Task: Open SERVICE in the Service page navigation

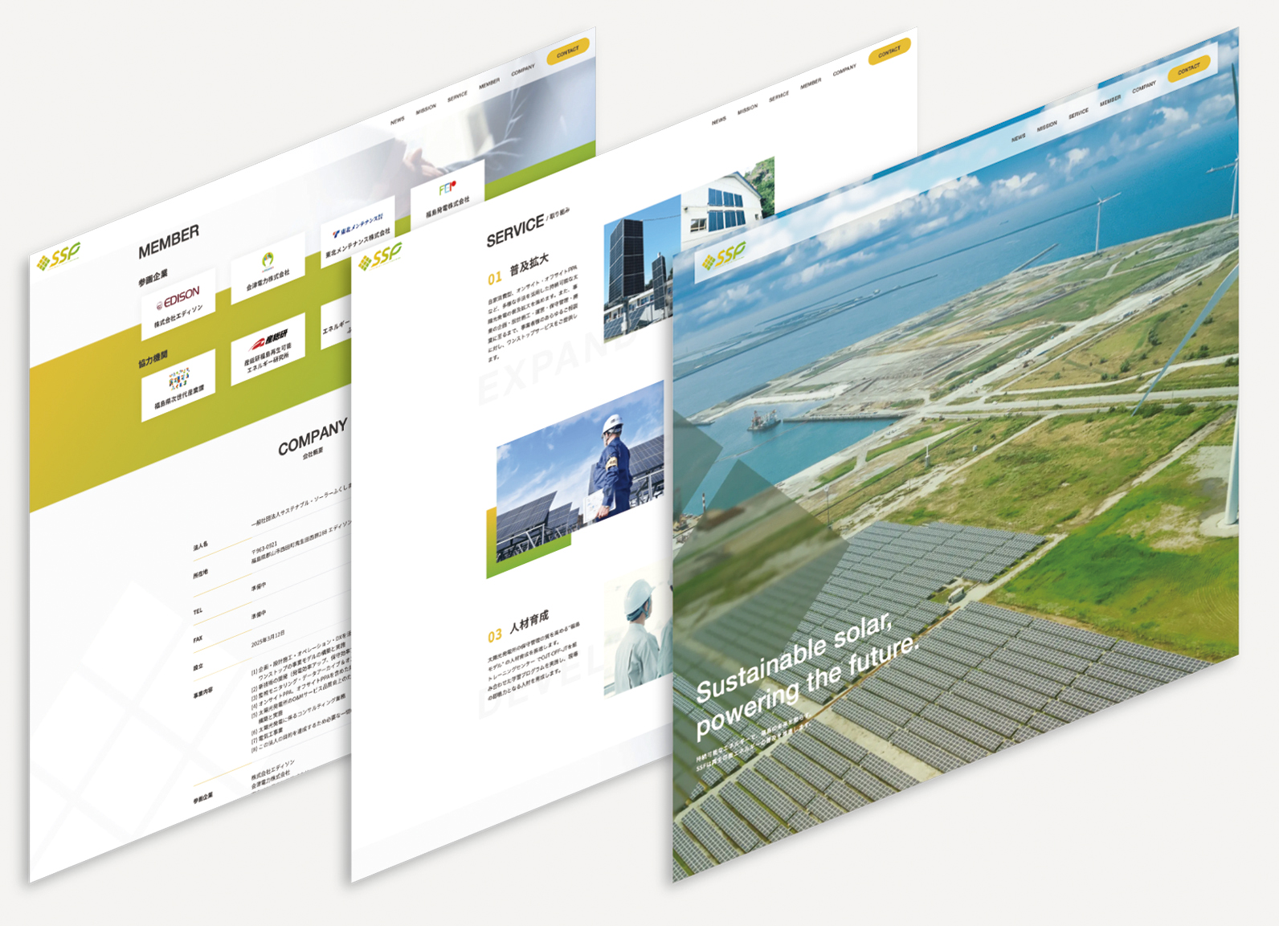Action: click(778, 96)
